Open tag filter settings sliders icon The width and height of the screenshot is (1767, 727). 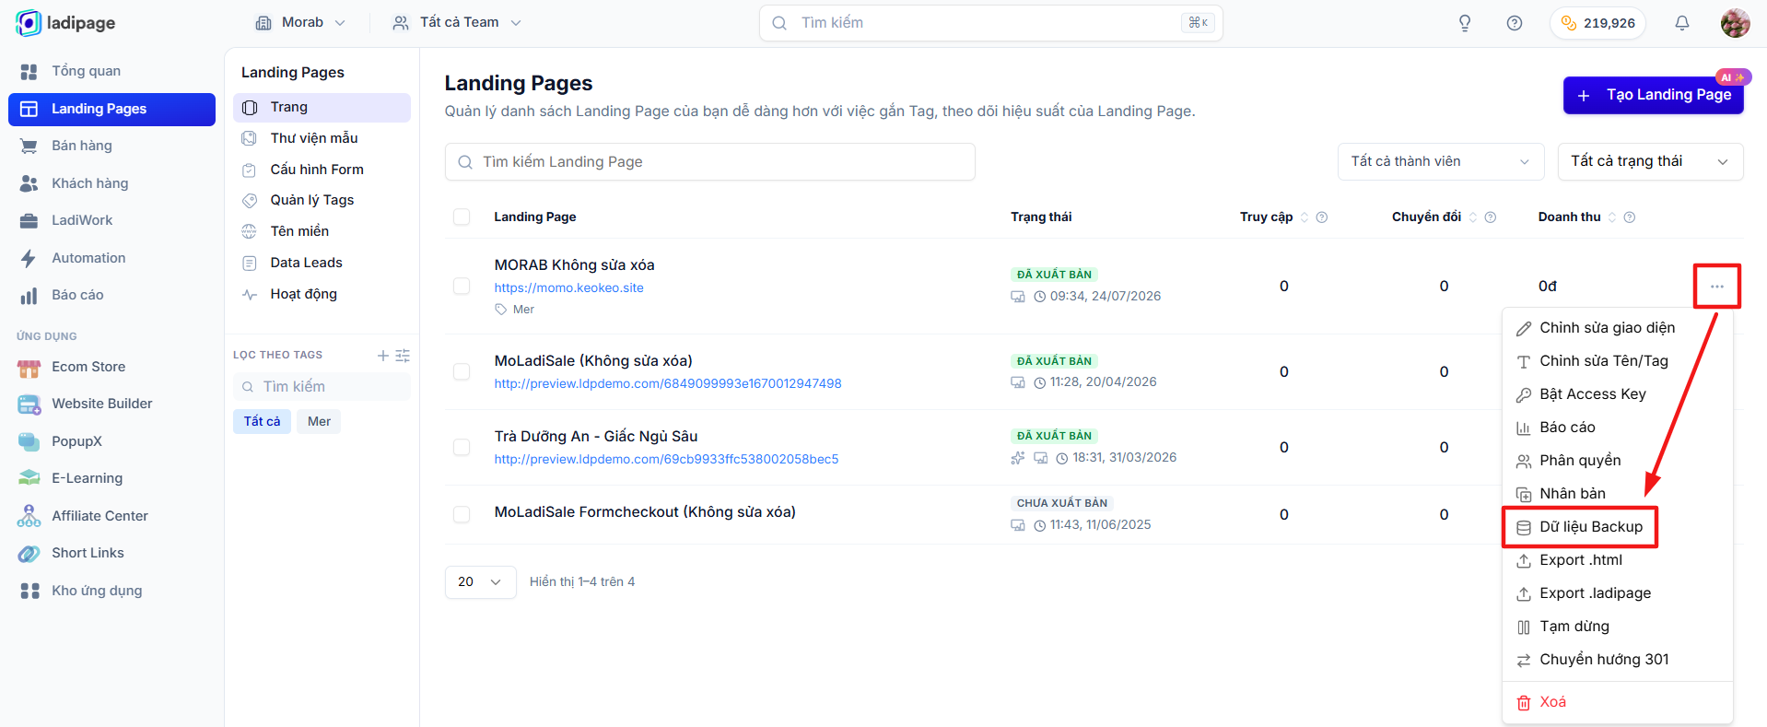click(403, 355)
